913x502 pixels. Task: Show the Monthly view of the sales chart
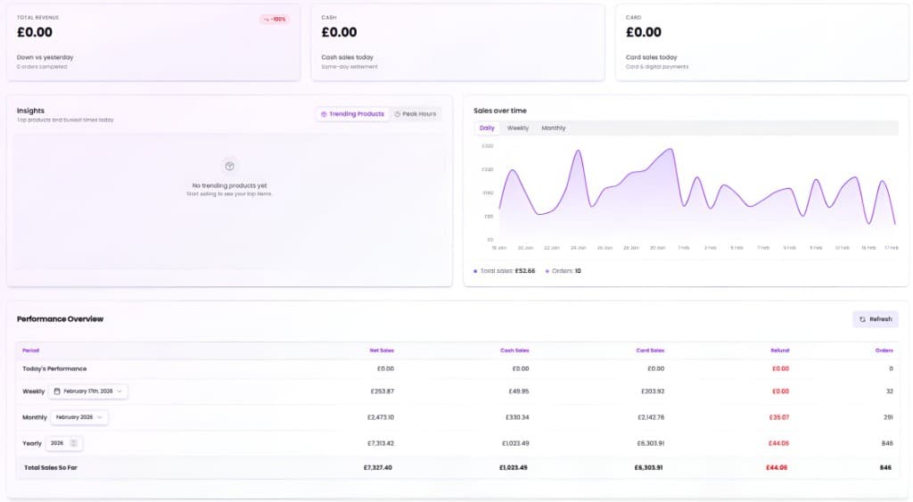point(553,128)
